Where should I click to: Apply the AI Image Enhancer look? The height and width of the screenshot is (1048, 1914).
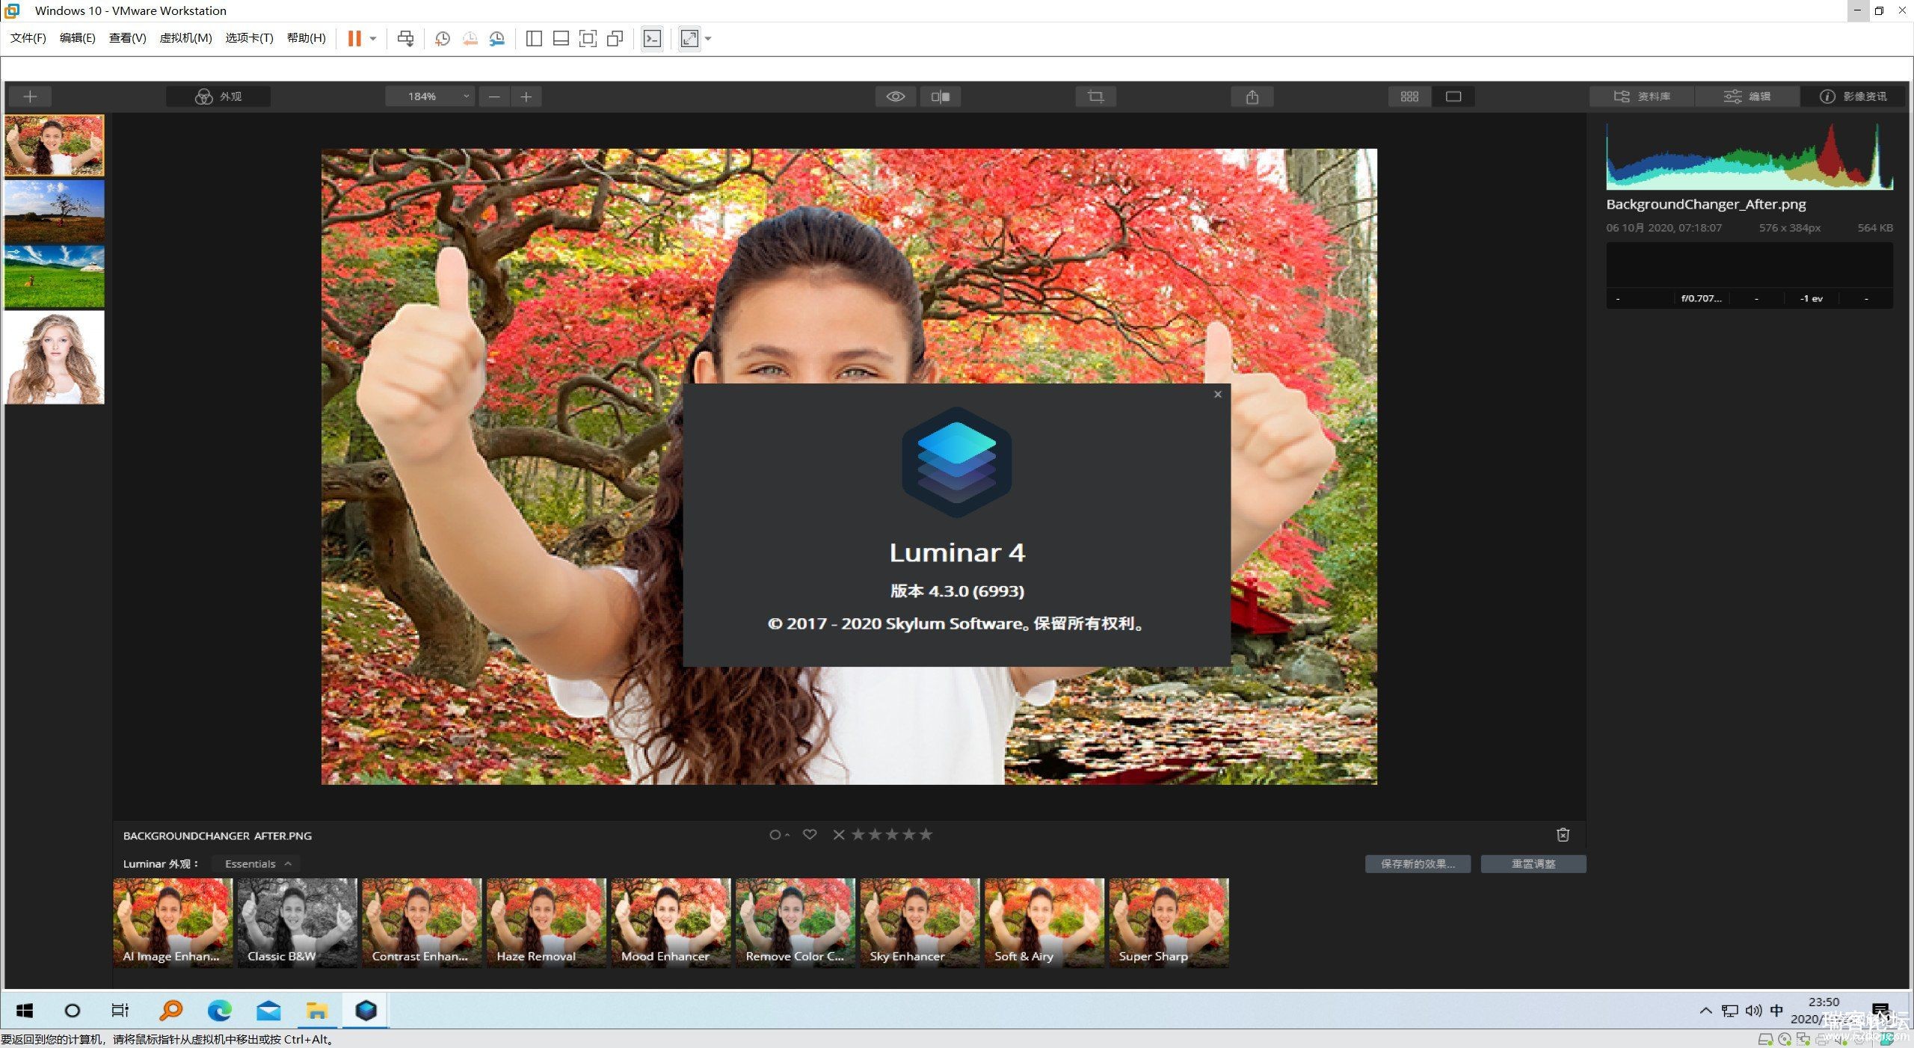pyautogui.click(x=173, y=922)
